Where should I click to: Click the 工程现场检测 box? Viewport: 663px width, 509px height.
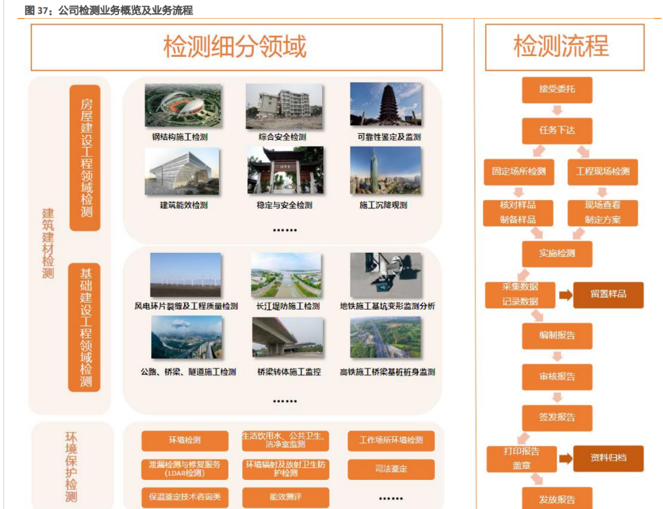603,171
